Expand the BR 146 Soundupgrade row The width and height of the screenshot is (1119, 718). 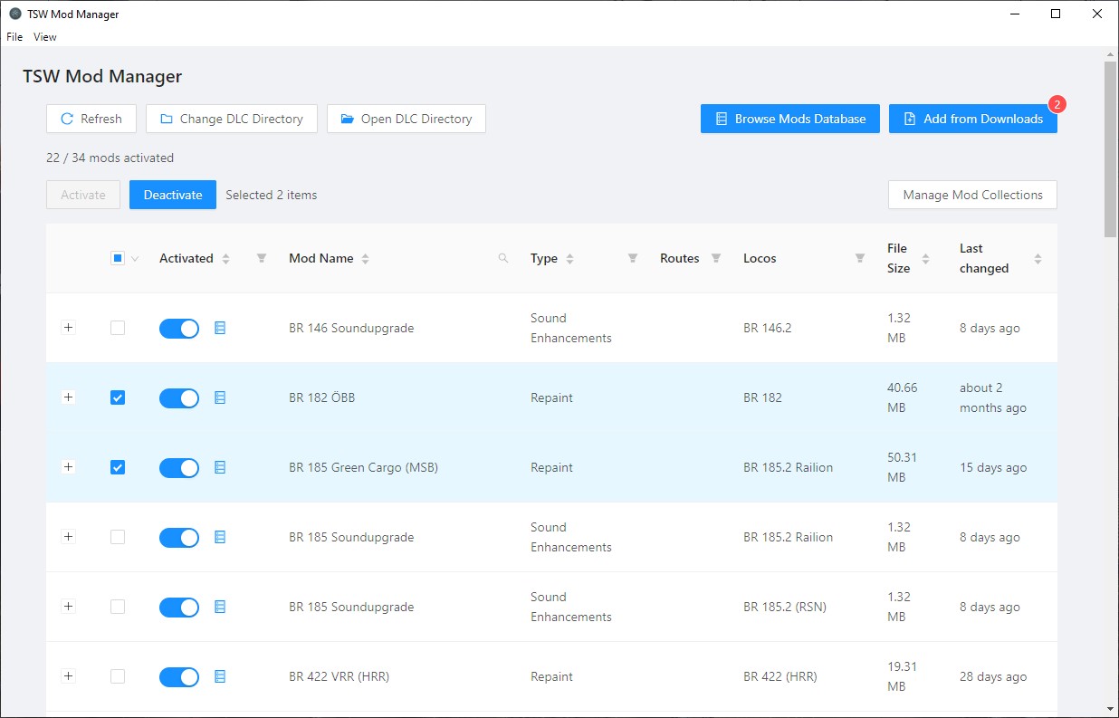point(68,328)
